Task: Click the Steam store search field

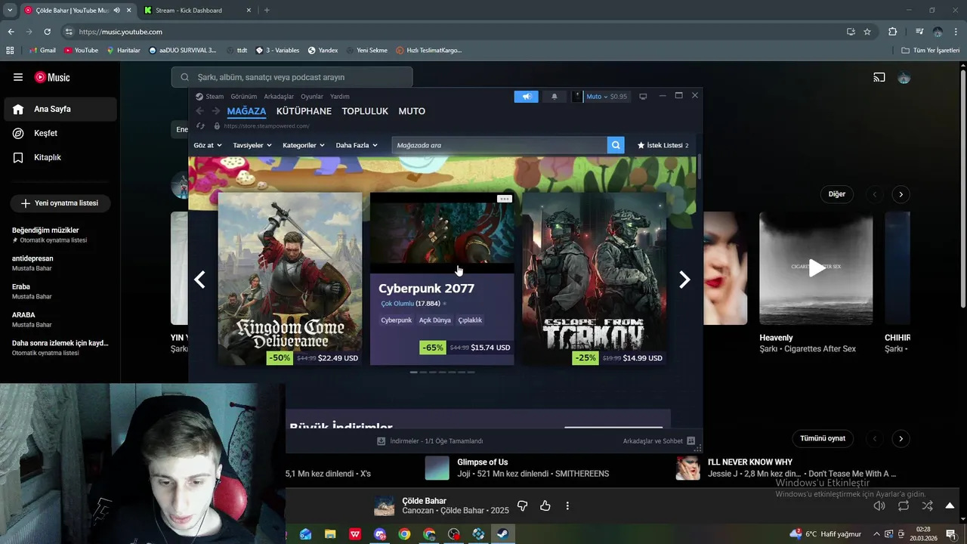Action: [x=499, y=145]
